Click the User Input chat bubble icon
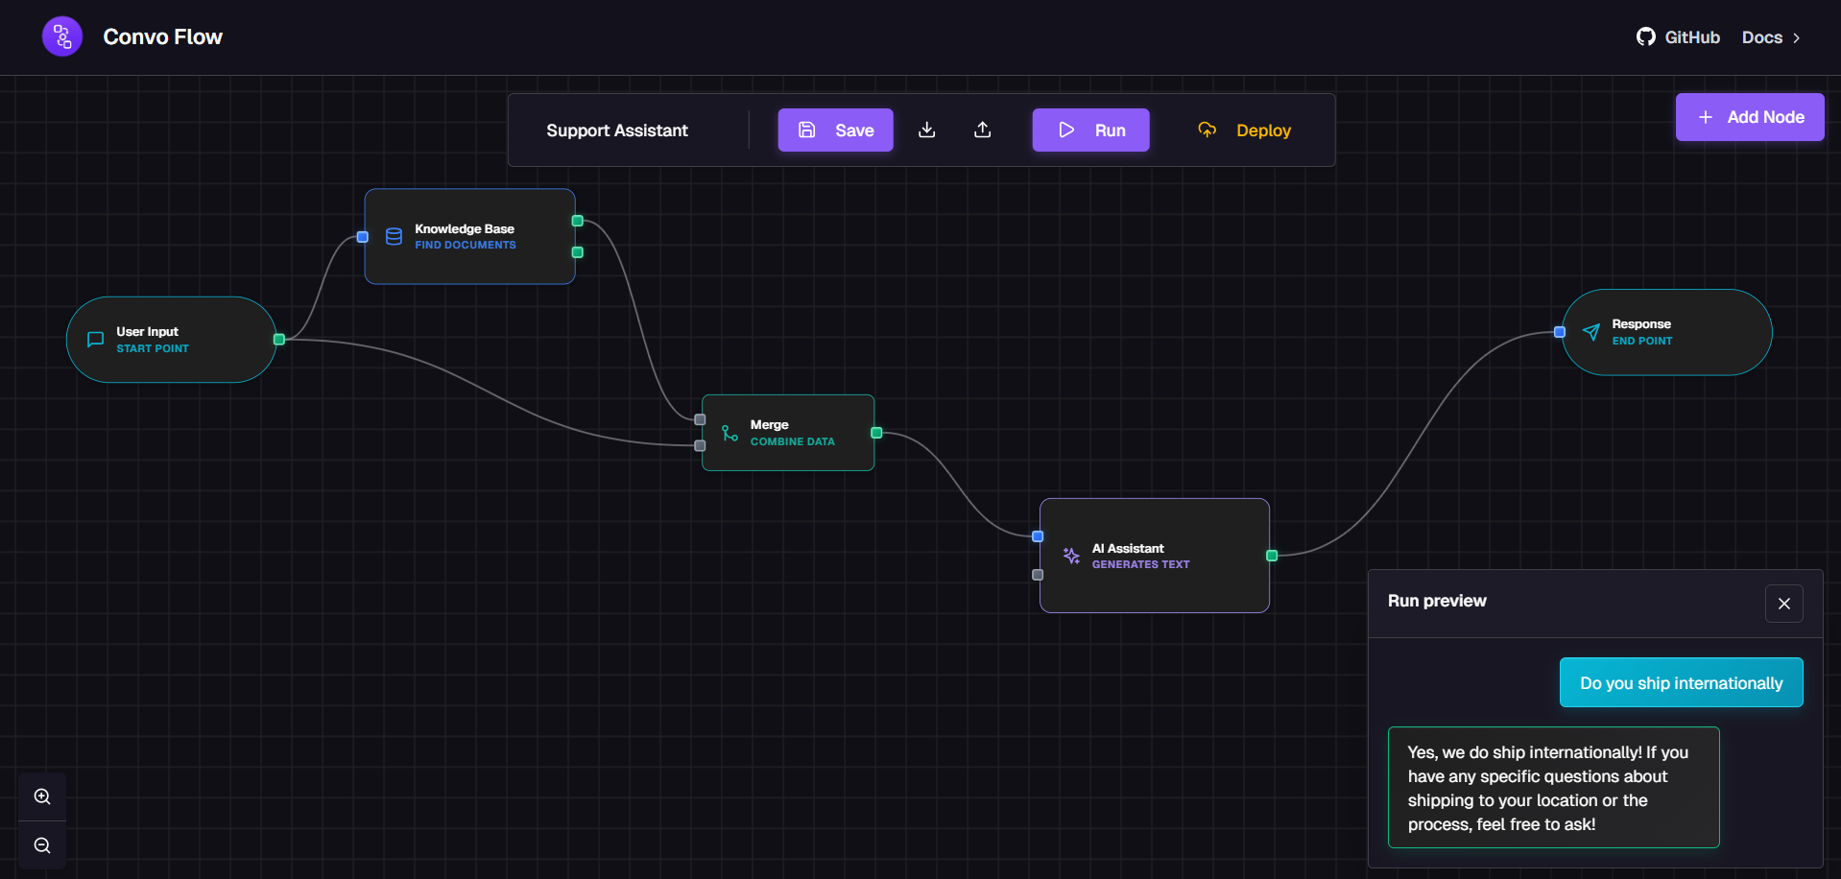 [x=94, y=339]
